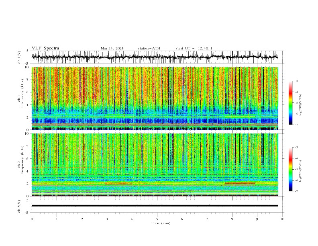Click the "8" tick on the time axis

(x=232, y=219)
